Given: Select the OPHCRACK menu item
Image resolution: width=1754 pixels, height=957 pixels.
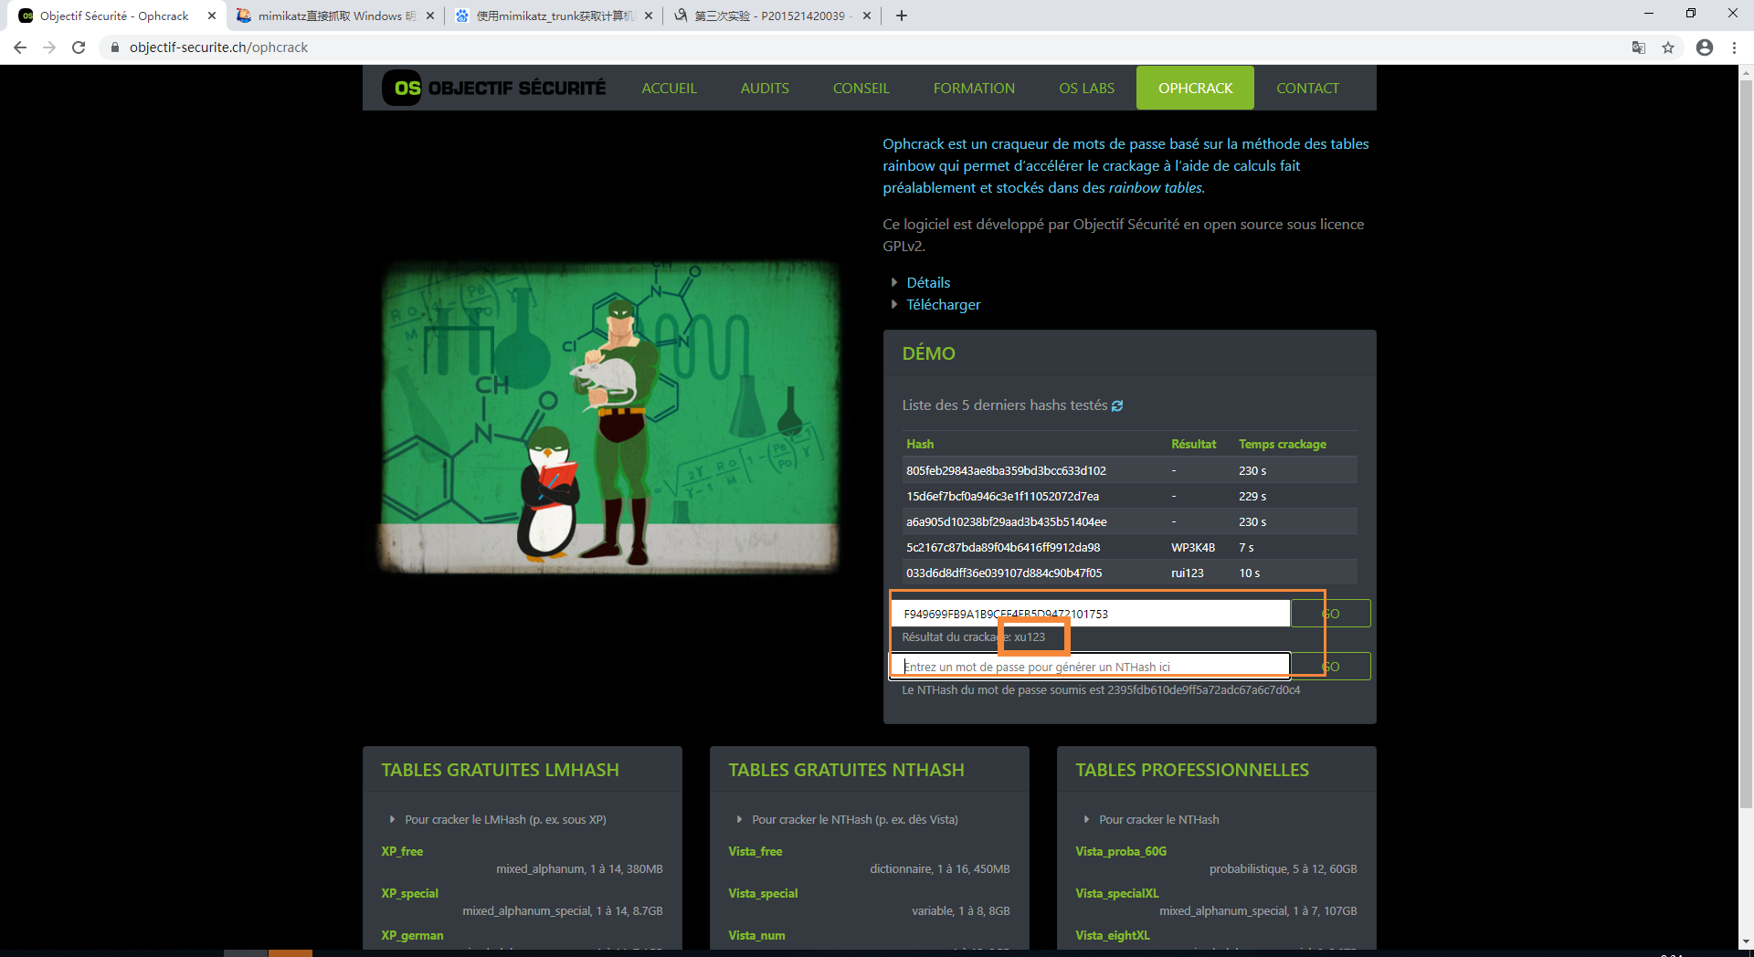Looking at the screenshot, I should [x=1195, y=89].
